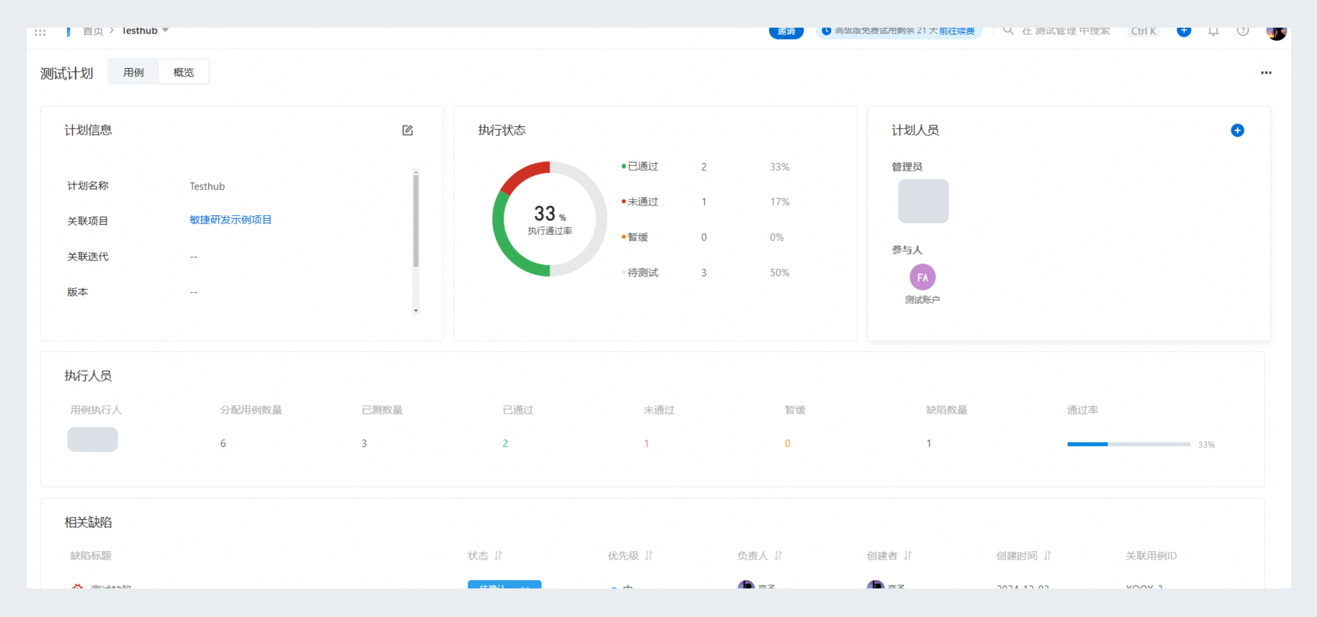Sort defects by 状态 column
Viewport: 1317px width, 617px height.
[x=498, y=556]
